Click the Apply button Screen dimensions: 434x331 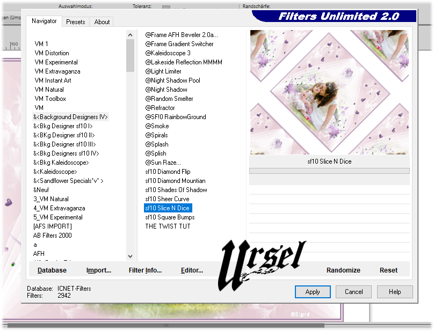pos(313,292)
